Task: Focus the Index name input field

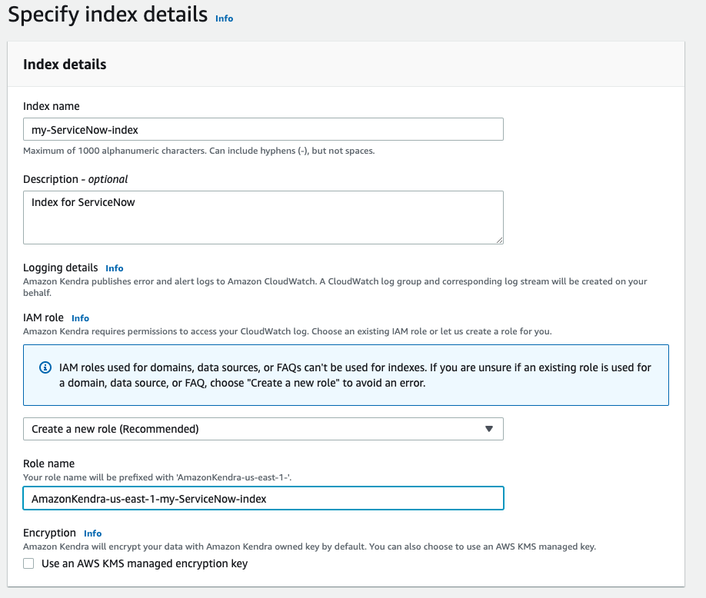Action: pyautogui.click(x=263, y=129)
